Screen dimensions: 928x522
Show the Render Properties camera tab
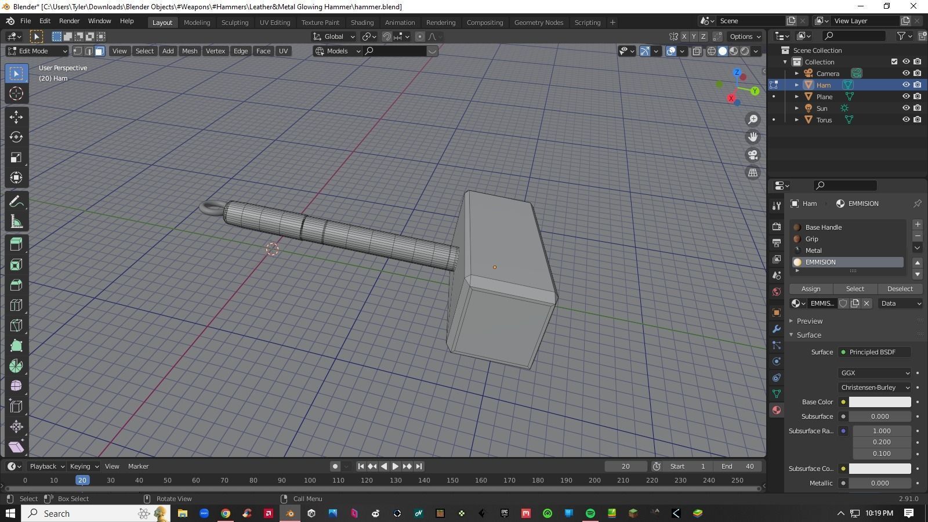(777, 226)
